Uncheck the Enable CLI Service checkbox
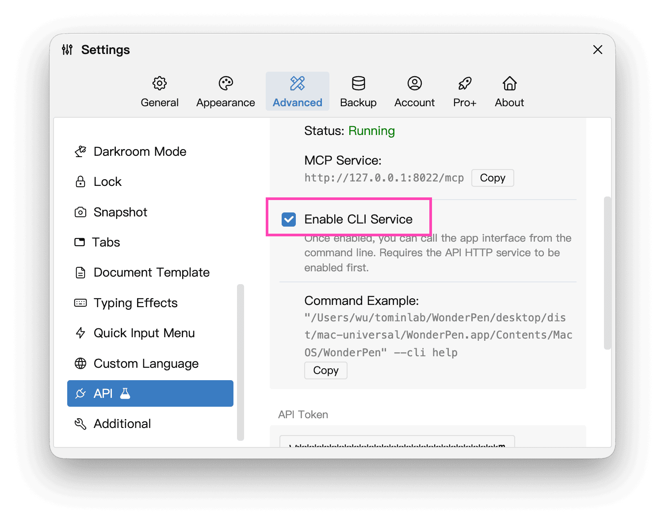The height and width of the screenshot is (524, 665). point(289,219)
